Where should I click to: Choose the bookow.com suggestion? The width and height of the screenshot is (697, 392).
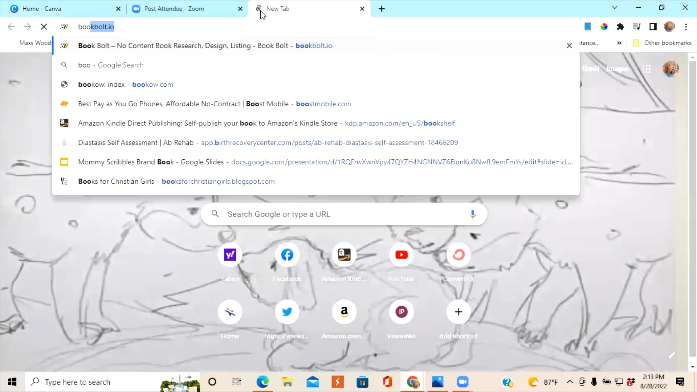tap(316, 84)
